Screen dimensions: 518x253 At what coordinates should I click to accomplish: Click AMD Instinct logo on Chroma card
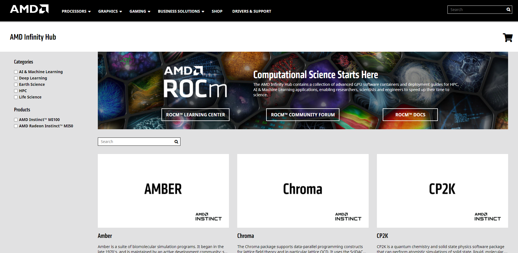(348, 217)
